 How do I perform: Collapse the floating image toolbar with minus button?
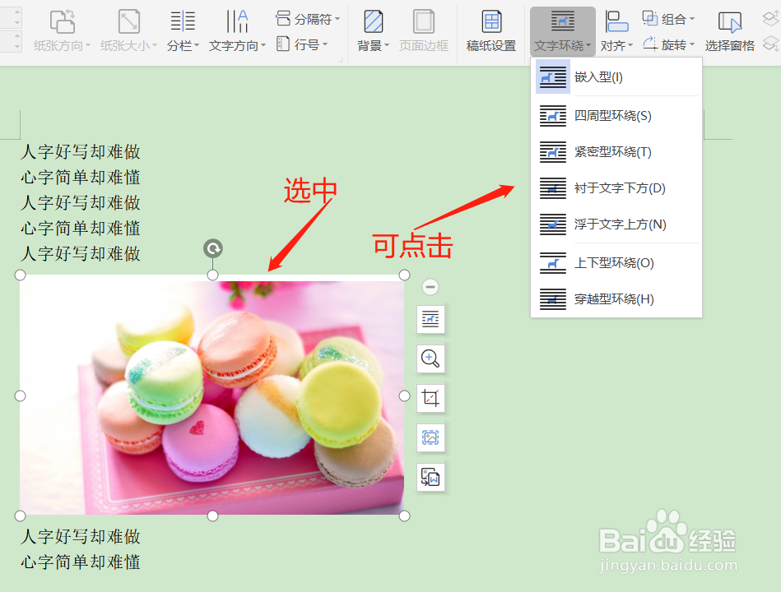(x=430, y=286)
